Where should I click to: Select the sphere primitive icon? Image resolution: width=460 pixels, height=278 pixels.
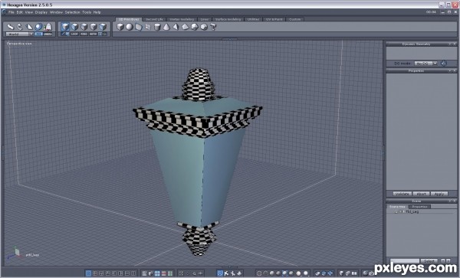129,27
